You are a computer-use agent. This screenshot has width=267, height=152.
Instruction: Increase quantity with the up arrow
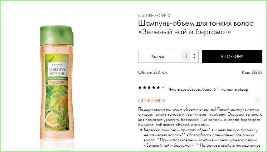(x=194, y=55)
